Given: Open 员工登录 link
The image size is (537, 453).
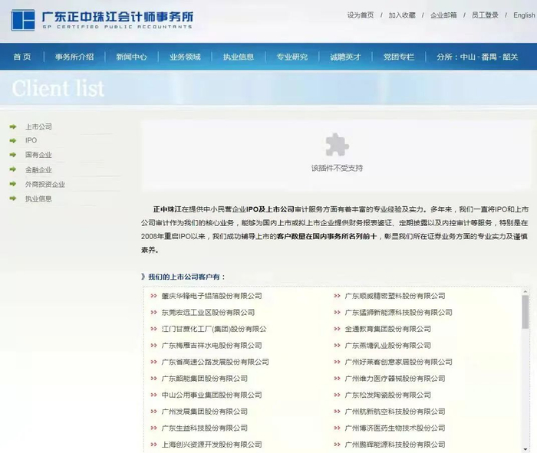Looking at the screenshot, I should click(485, 15).
